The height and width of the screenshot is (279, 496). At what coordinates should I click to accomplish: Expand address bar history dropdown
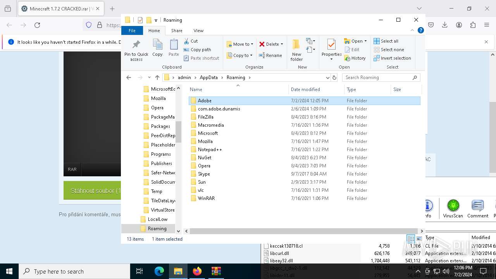click(328, 77)
